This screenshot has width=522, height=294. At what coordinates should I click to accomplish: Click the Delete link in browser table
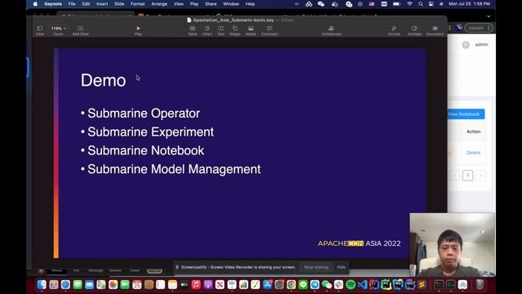coord(473,153)
